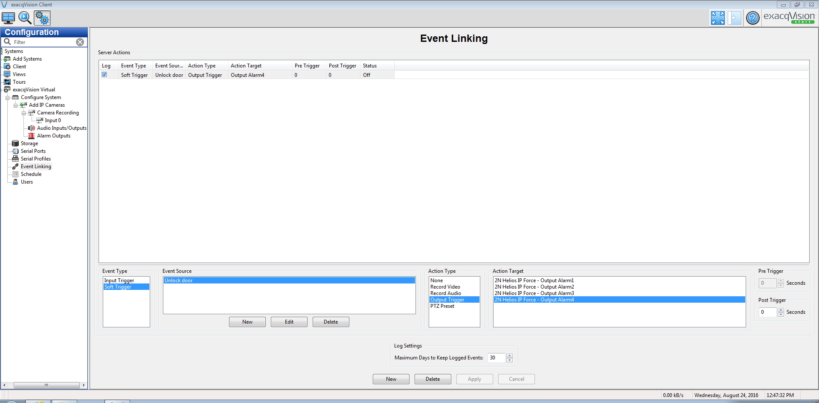This screenshot has width=819, height=403.
Task: Click the Config gears toolbar icon
Action: (x=42, y=18)
